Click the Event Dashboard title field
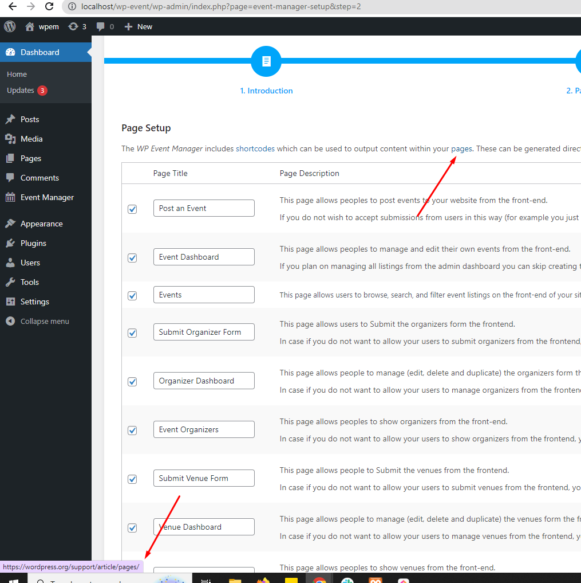The image size is (581, 583). (204, 257)
